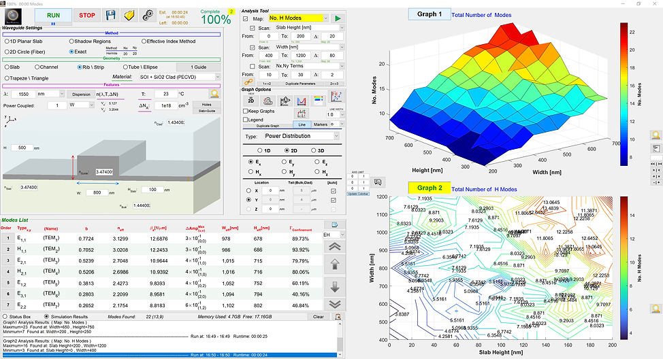663x359 pixels.
Task: Click the chain link icon in Analysis Tool
Action: click(x=248, y=82)
